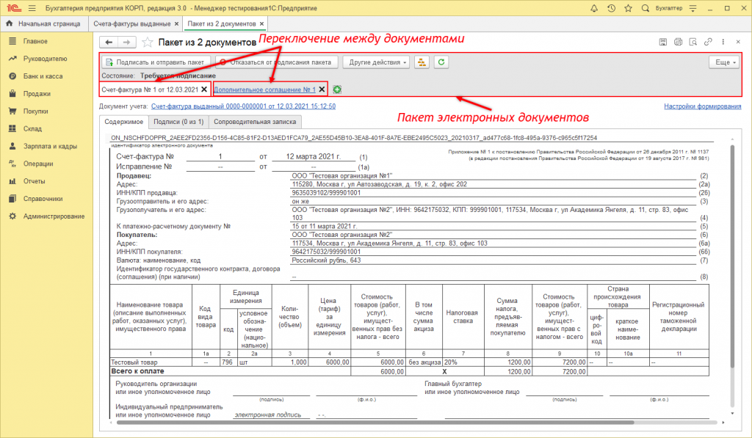Open Дополнительное соглашение № 1 link

click(264, 90)
